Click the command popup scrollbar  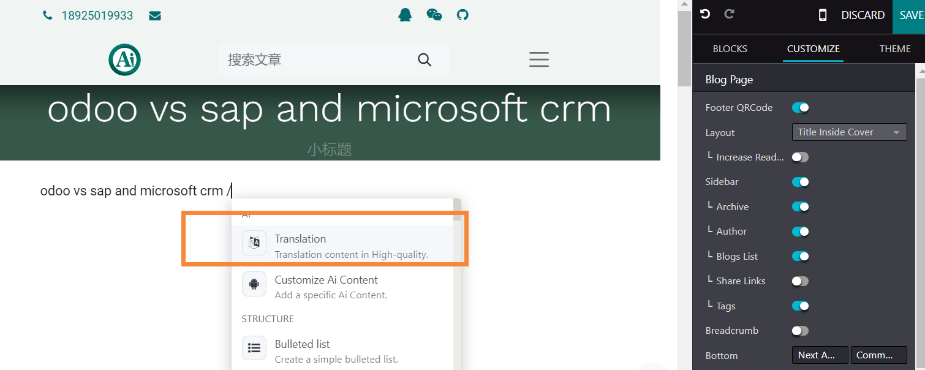tap(457, 210)
